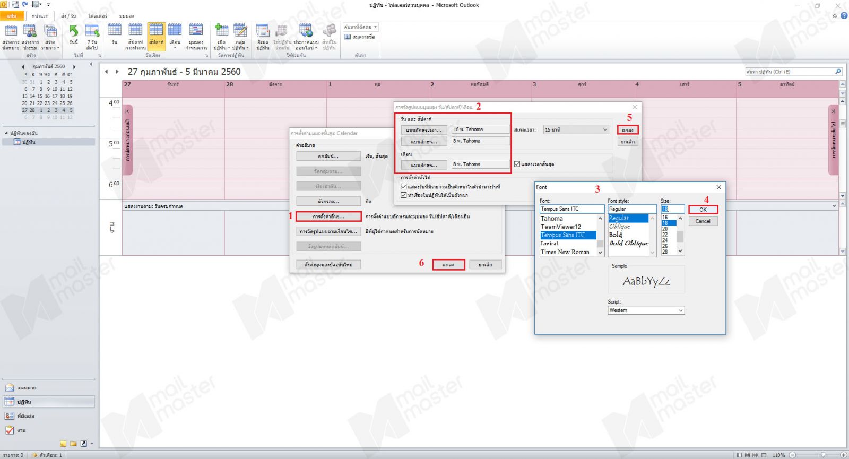Screen dimensions: 849x459
Task: Open the Script dropdown showing Western
Action: (x=646, y=310)
